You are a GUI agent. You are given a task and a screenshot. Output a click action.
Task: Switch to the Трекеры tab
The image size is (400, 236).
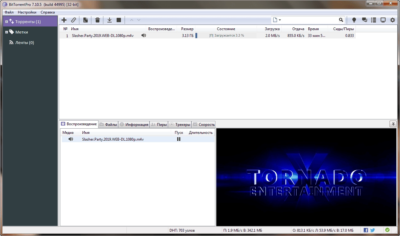(180, 125)
